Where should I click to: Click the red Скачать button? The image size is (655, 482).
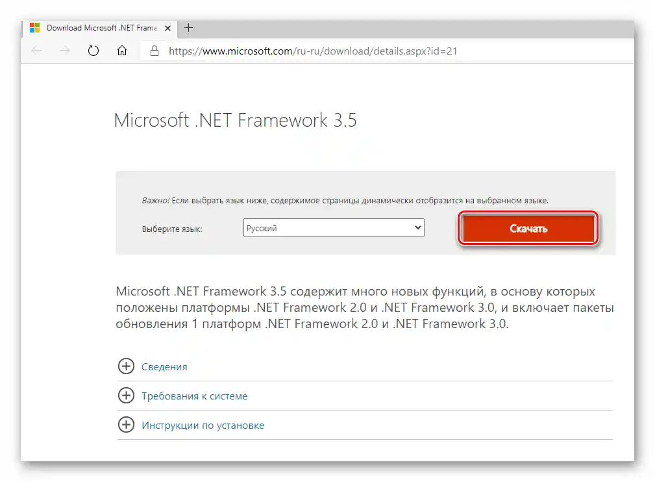tap(528, 228)
